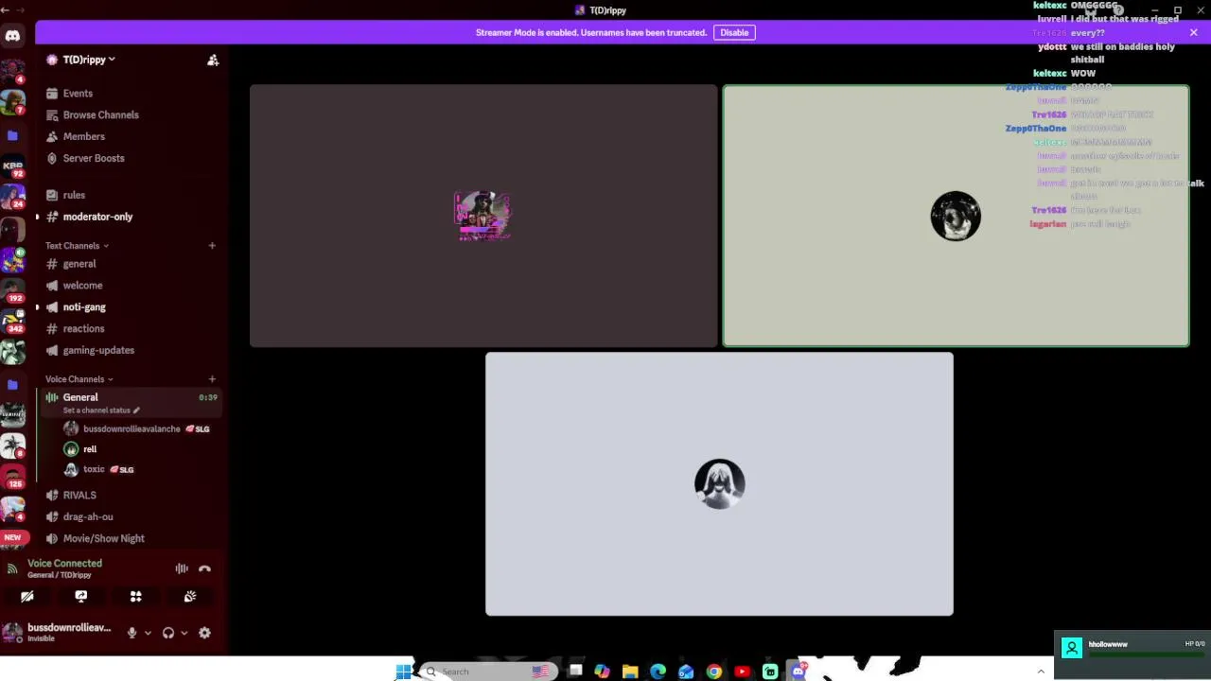This screenshot has height=681, width=1211.
Task: Open the Members list
Action: [83, 137]
